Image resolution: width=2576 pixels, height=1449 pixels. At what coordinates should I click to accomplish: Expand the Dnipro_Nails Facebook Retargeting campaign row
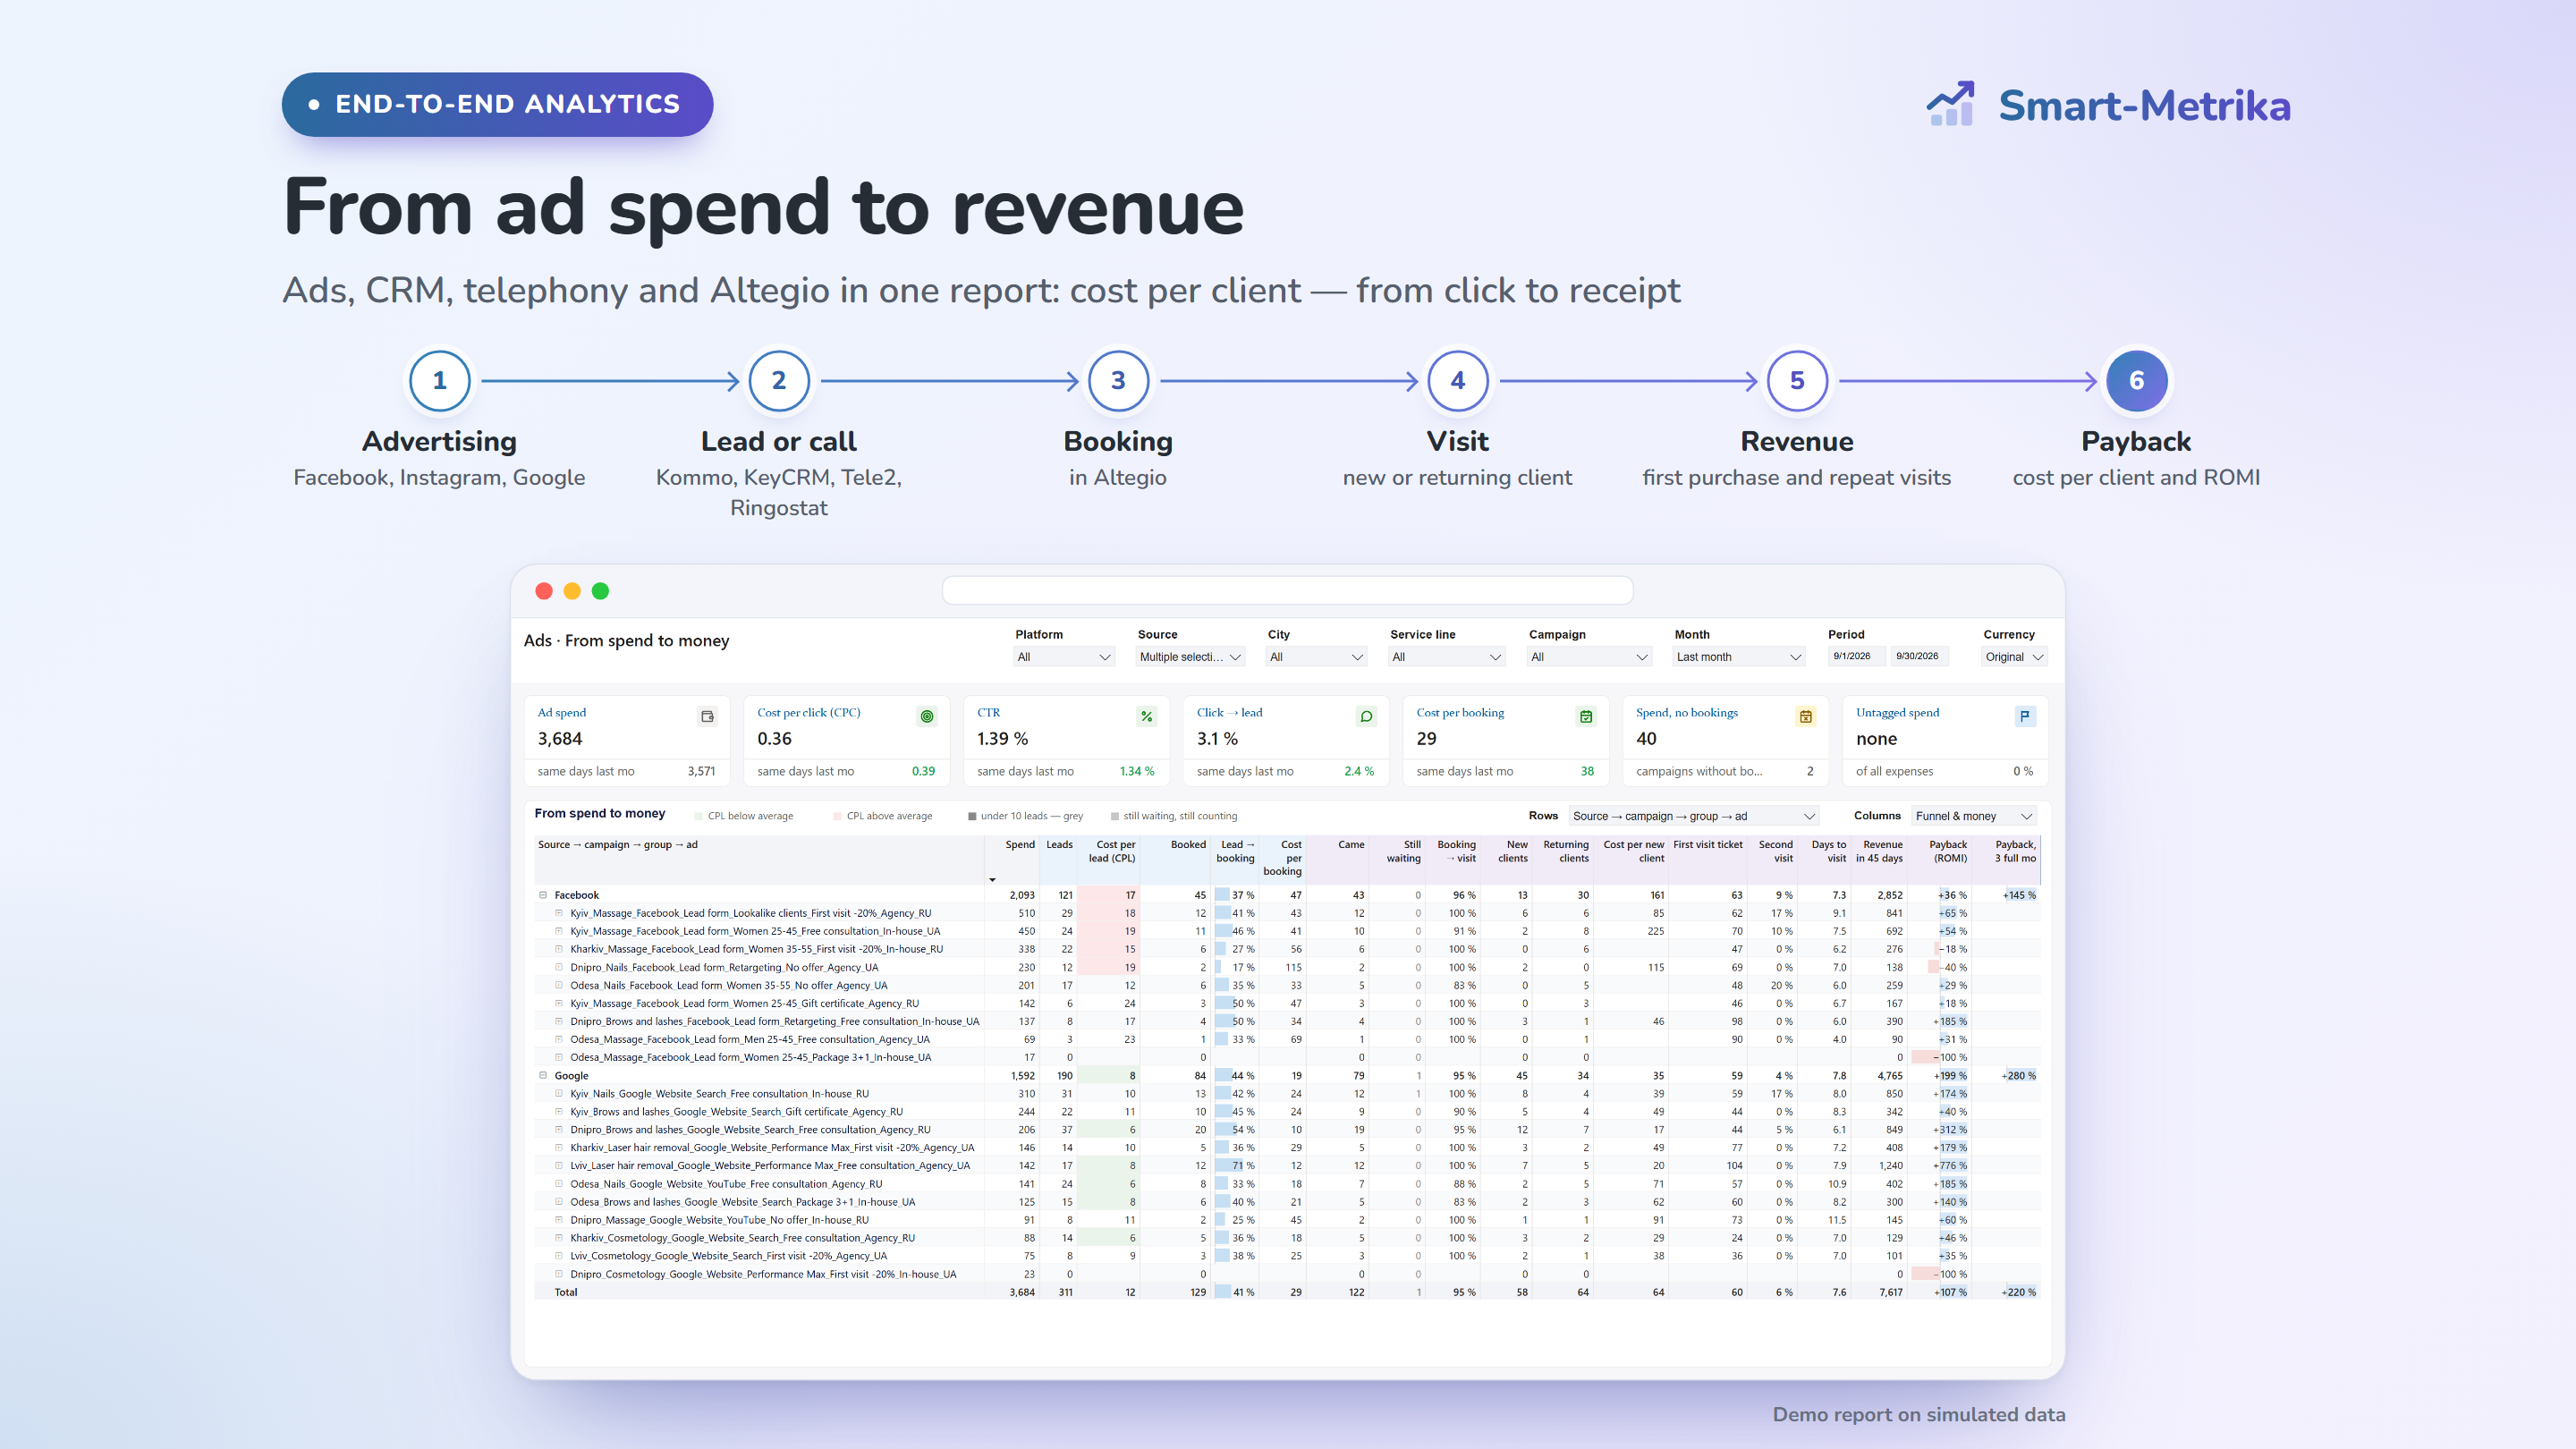pos(559,967)
